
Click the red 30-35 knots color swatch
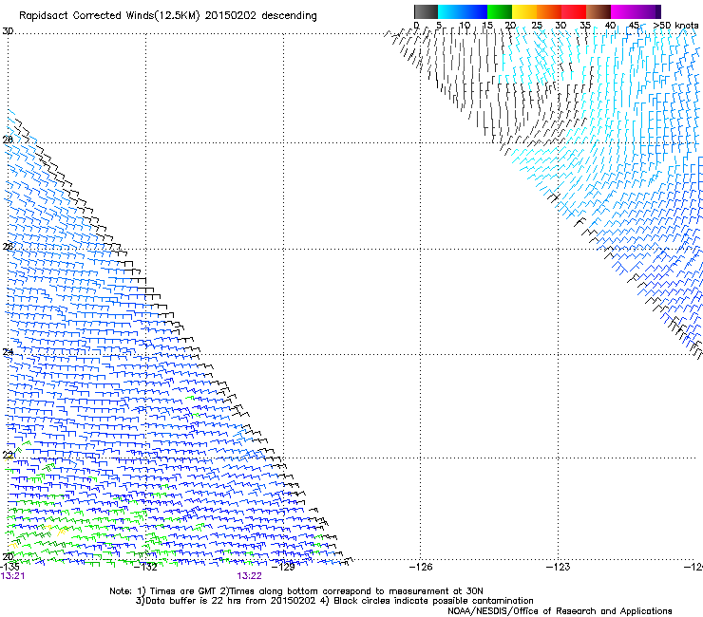click(574, 11)
